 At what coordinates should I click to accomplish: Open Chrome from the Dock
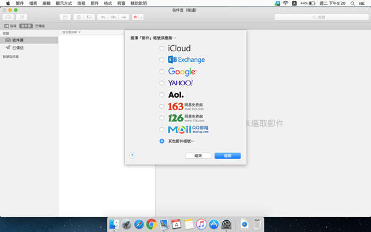pyautogui.click(x=151, y=224)
